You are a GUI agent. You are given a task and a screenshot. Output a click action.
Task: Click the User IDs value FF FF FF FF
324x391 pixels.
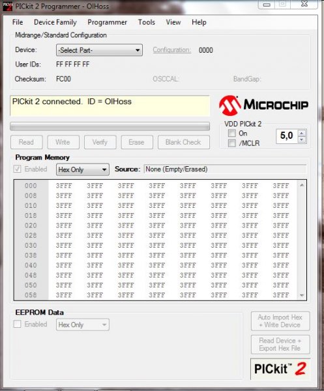72,65
